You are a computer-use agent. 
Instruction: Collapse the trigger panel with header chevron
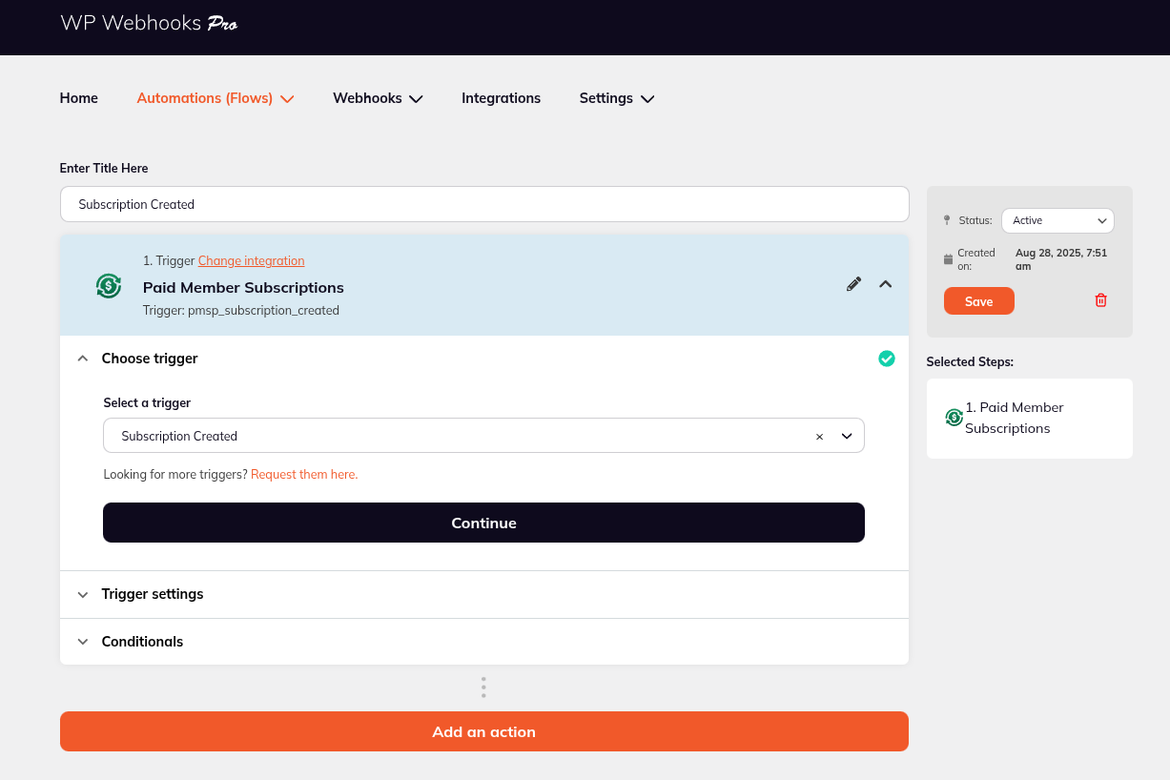pos(885,284)
